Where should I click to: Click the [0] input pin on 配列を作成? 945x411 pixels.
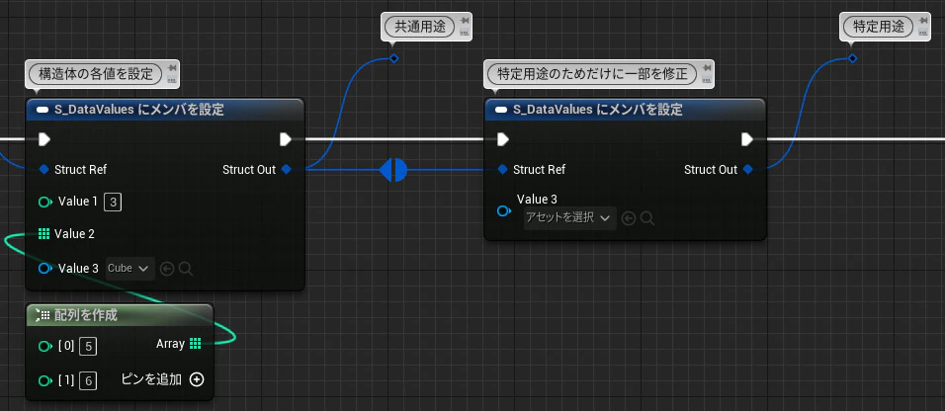click(x=45, y=347)
